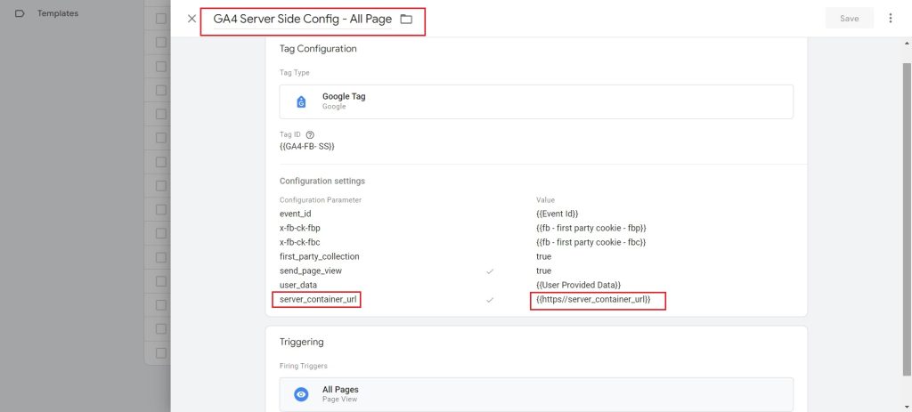The height and width of the screenshot is (412, 912).
Task: Edit the tag name GA4 Server Side Config
Action: [x=303, y=20]
